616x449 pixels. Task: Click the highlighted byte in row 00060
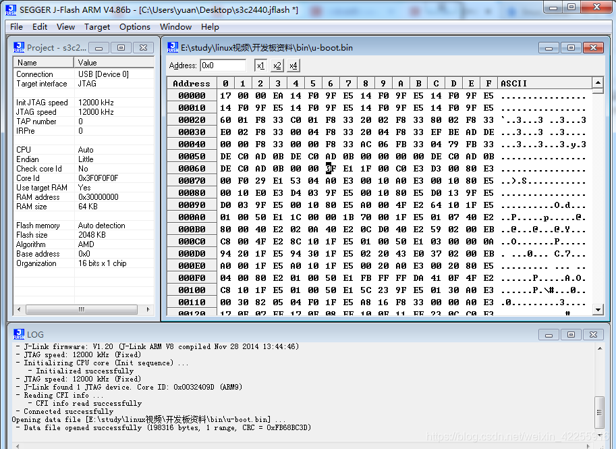(331, 168)
